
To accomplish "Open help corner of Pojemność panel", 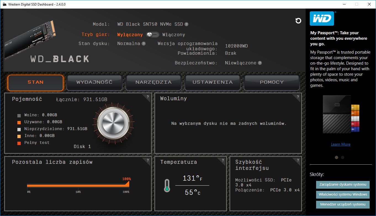I will pos(148,97).
